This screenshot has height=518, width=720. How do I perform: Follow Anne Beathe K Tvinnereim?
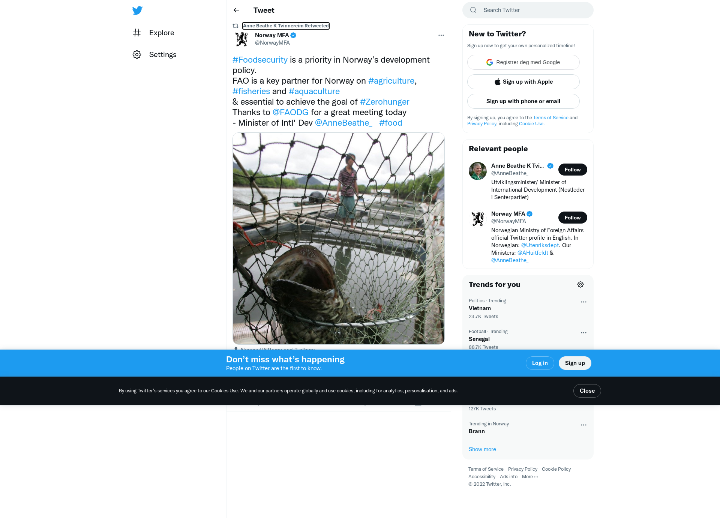point(573,170)
